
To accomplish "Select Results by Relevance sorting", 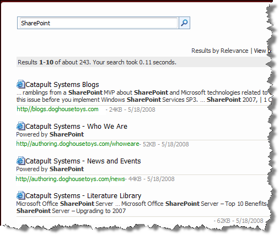I will point(220,51).
